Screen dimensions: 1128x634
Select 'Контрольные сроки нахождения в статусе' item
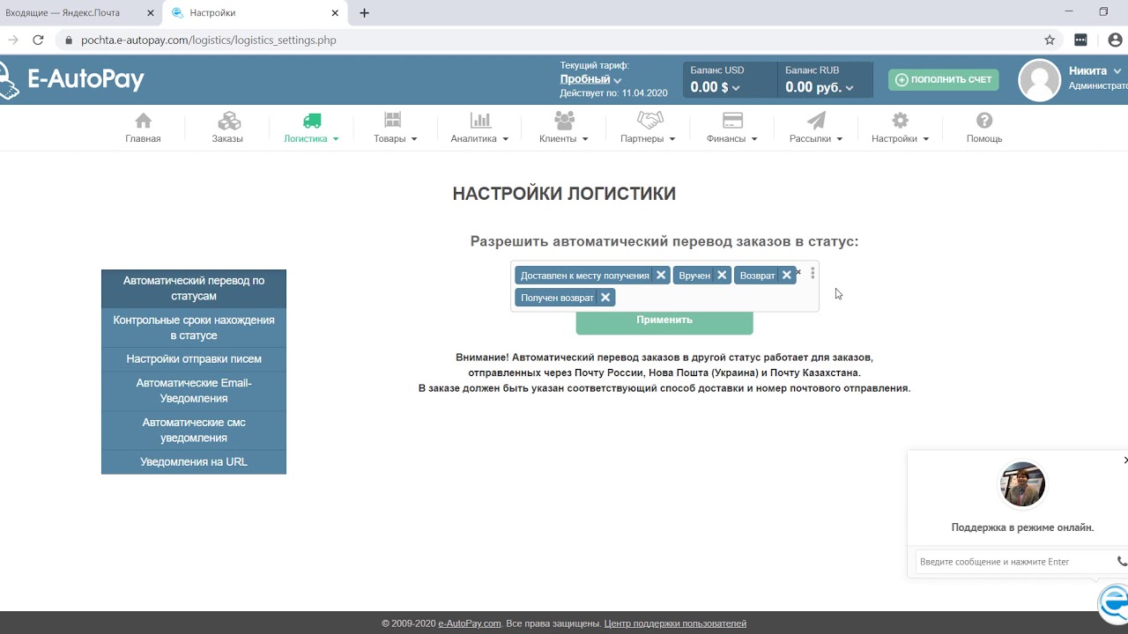click(x=194, y=328)
